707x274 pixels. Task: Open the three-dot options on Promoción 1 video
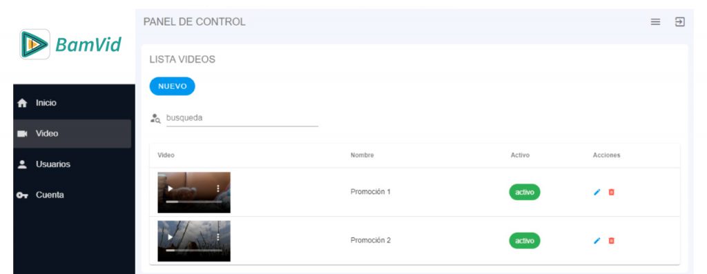pyautogui.click(x=218, y=188)
